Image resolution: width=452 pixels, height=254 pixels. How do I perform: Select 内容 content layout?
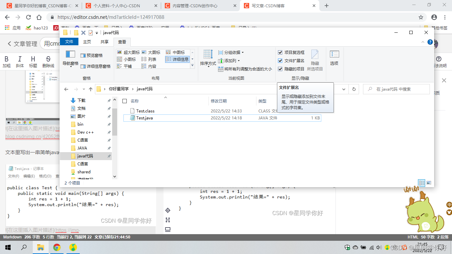click(149, 66)
